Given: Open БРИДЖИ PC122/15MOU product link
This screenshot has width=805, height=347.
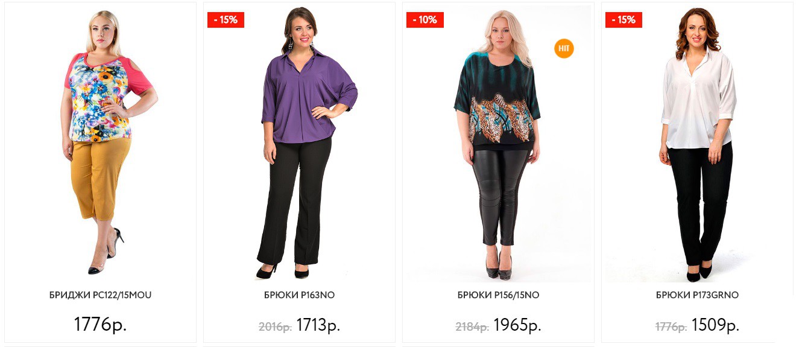Looking at the screenshot, I should pyautogui.click(x=100, y=295).
